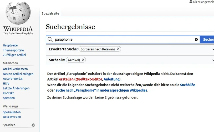Remove the 'Sortieren nach Relevanz' filter chip
Viewport: 214px width, 132px height.
coord(118,49)
